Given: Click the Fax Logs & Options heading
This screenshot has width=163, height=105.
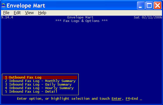Looking at the screenshot, I should tap(81, 21).
